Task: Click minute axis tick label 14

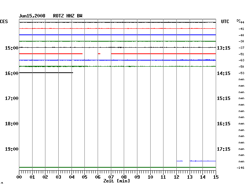Action: tap(202, 177)
